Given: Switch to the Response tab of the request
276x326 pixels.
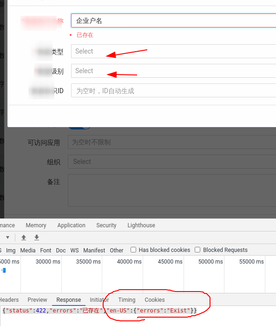Looking at the screenshot, I should coord(69,299).
